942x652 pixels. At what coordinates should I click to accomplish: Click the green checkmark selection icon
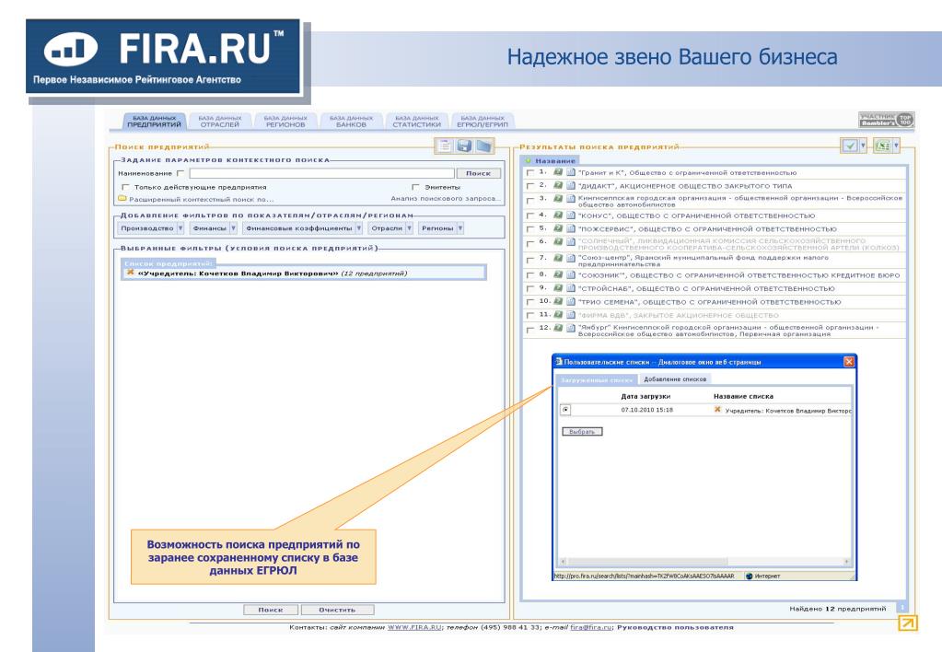tap(850, 146)
